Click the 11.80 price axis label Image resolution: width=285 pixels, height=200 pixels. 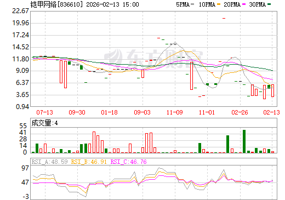(x=20, y=59)
